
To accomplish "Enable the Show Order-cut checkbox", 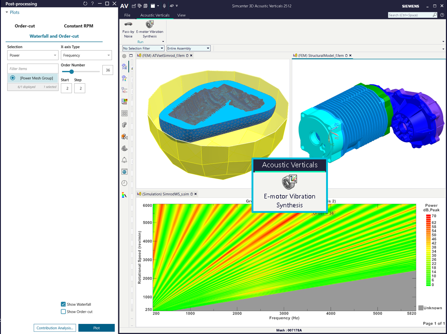I will click(x=63, y=312).
